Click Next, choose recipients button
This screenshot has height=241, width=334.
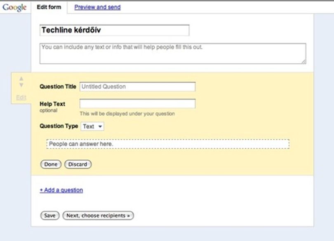tap(98, 215)
